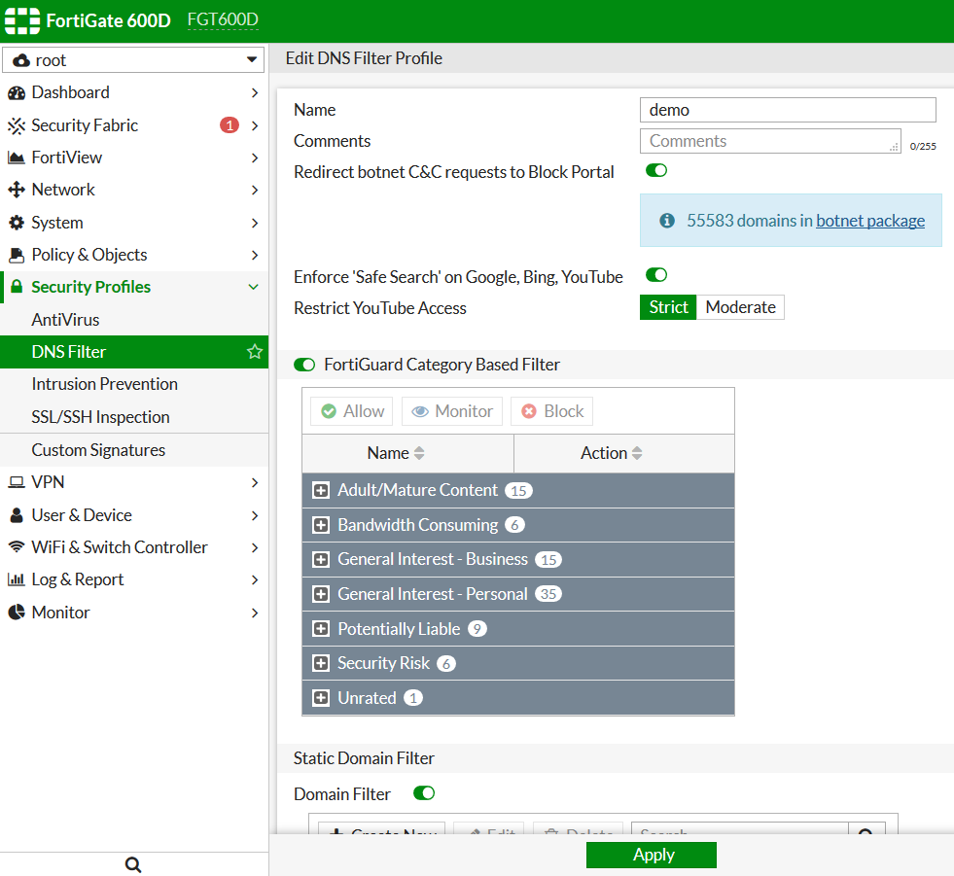The width and height of the screenshot is (954, 876).
Task: Sort the category table by Name arrows
Action: [419, 453]
